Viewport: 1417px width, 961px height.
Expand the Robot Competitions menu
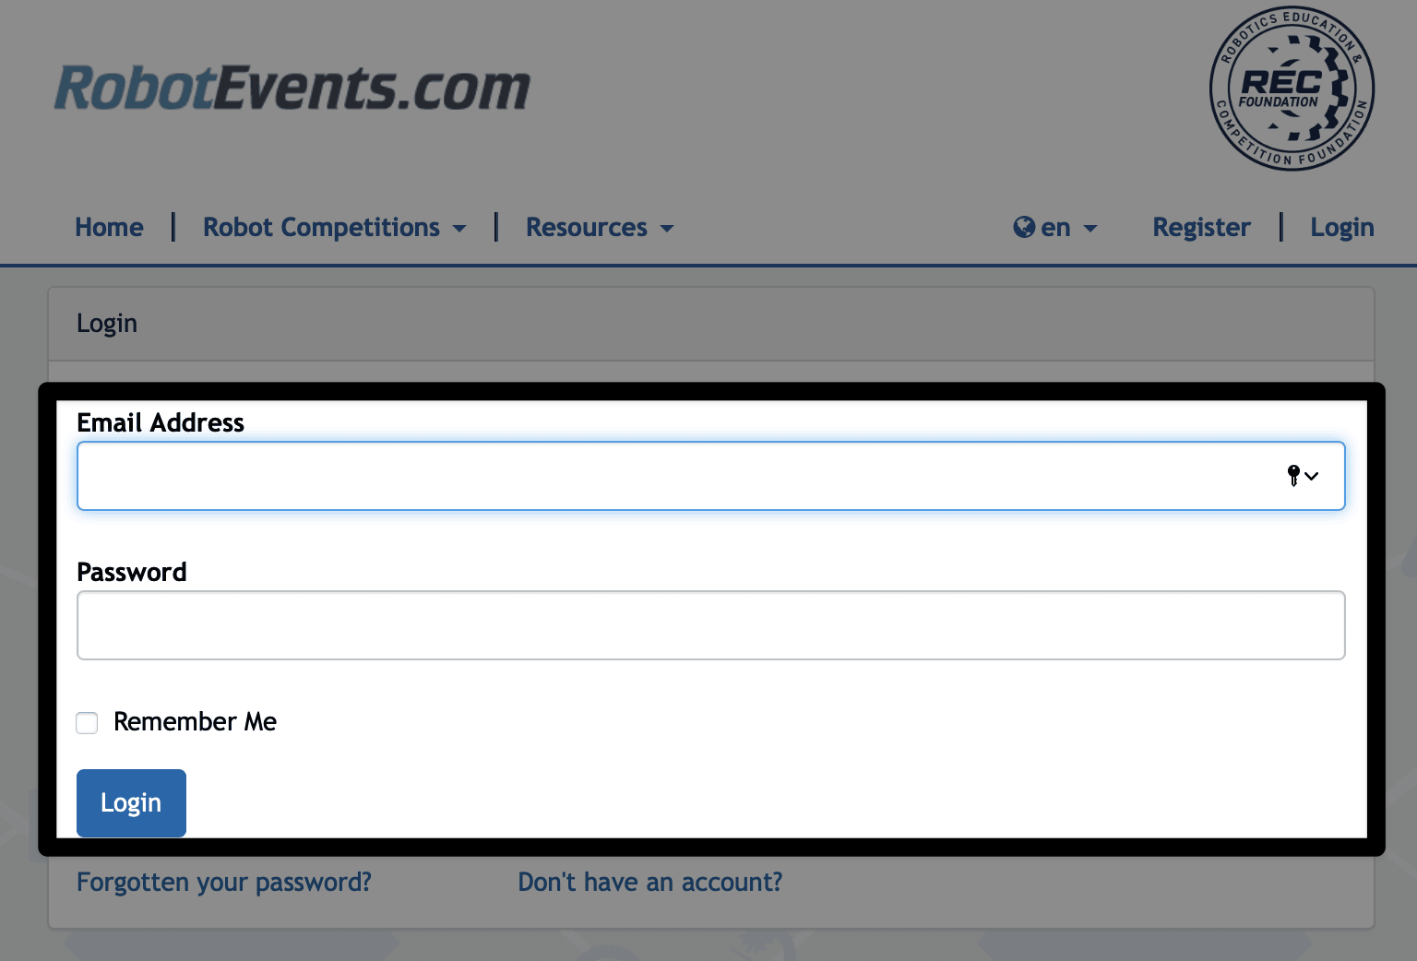click(x=321, y=227)
